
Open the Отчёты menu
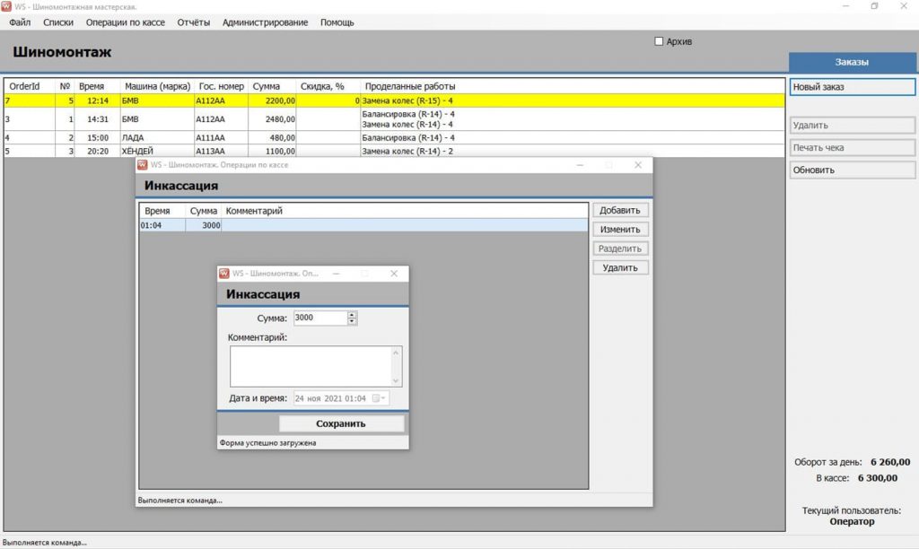click(x=194, y=22)
